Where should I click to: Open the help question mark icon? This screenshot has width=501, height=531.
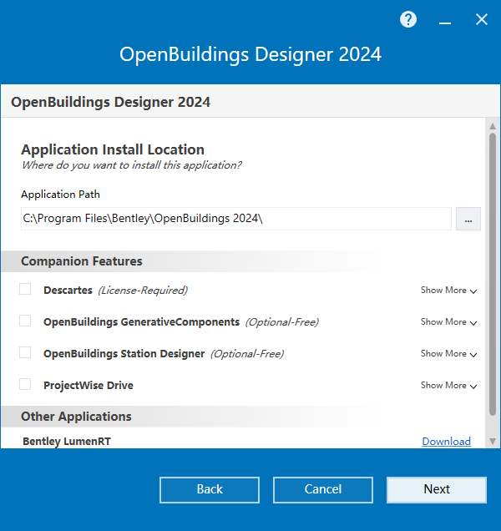(x=408, y=20)
